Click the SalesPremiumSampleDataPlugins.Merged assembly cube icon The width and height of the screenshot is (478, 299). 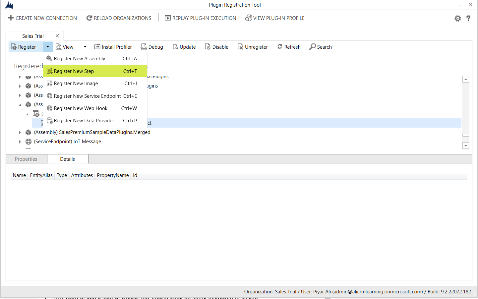pyautogui.click(x=29, y=132)
